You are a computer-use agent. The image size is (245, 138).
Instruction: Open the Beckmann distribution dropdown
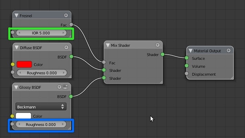pos(41,107)
